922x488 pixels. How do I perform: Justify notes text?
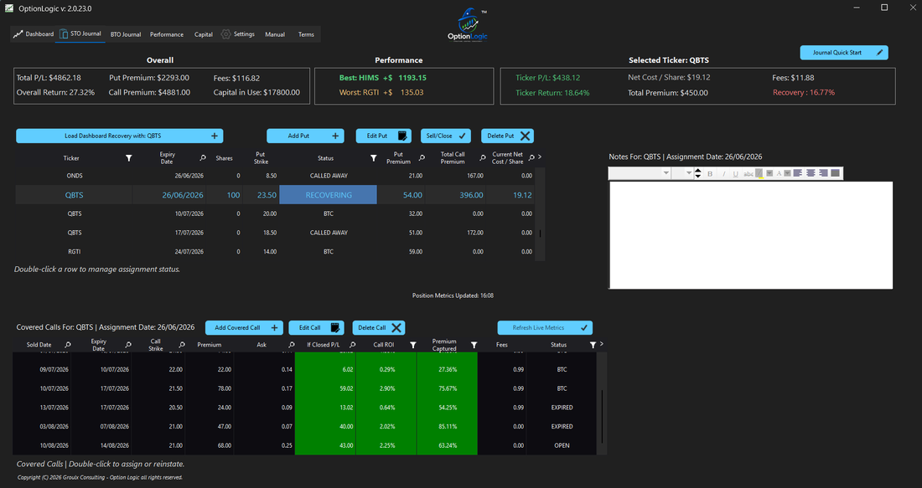836,173
